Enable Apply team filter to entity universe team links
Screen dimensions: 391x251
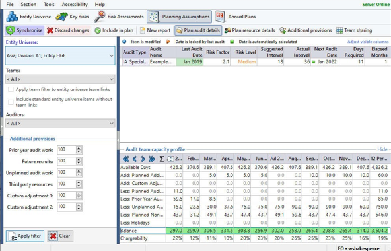11,89
